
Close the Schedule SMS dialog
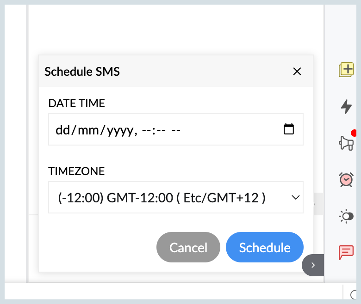pos(297,71)
